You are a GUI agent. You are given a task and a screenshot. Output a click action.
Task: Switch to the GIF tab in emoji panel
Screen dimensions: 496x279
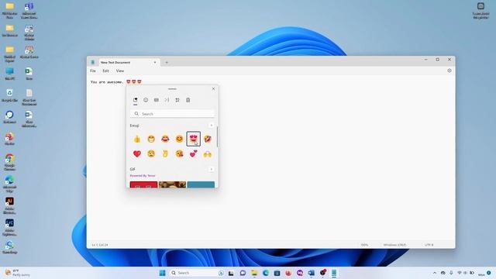tap(157, 100)
